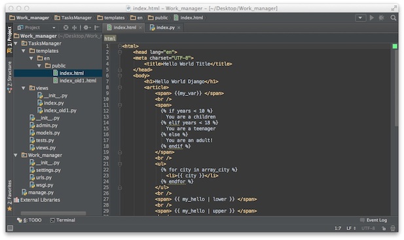The height and width of the screenshot is (240, 404).
Task: Click the en breadcrumb in navigation bar
Action: [136, 18]
